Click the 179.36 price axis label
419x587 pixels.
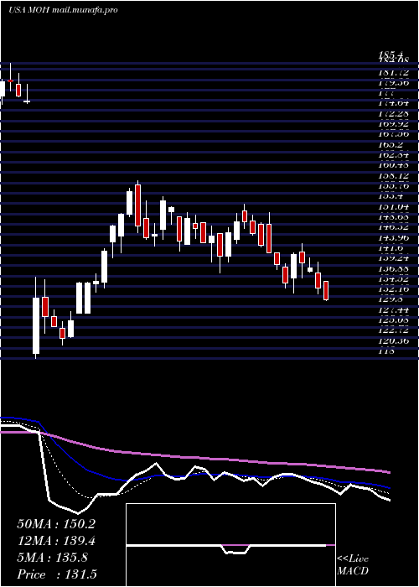393,82
